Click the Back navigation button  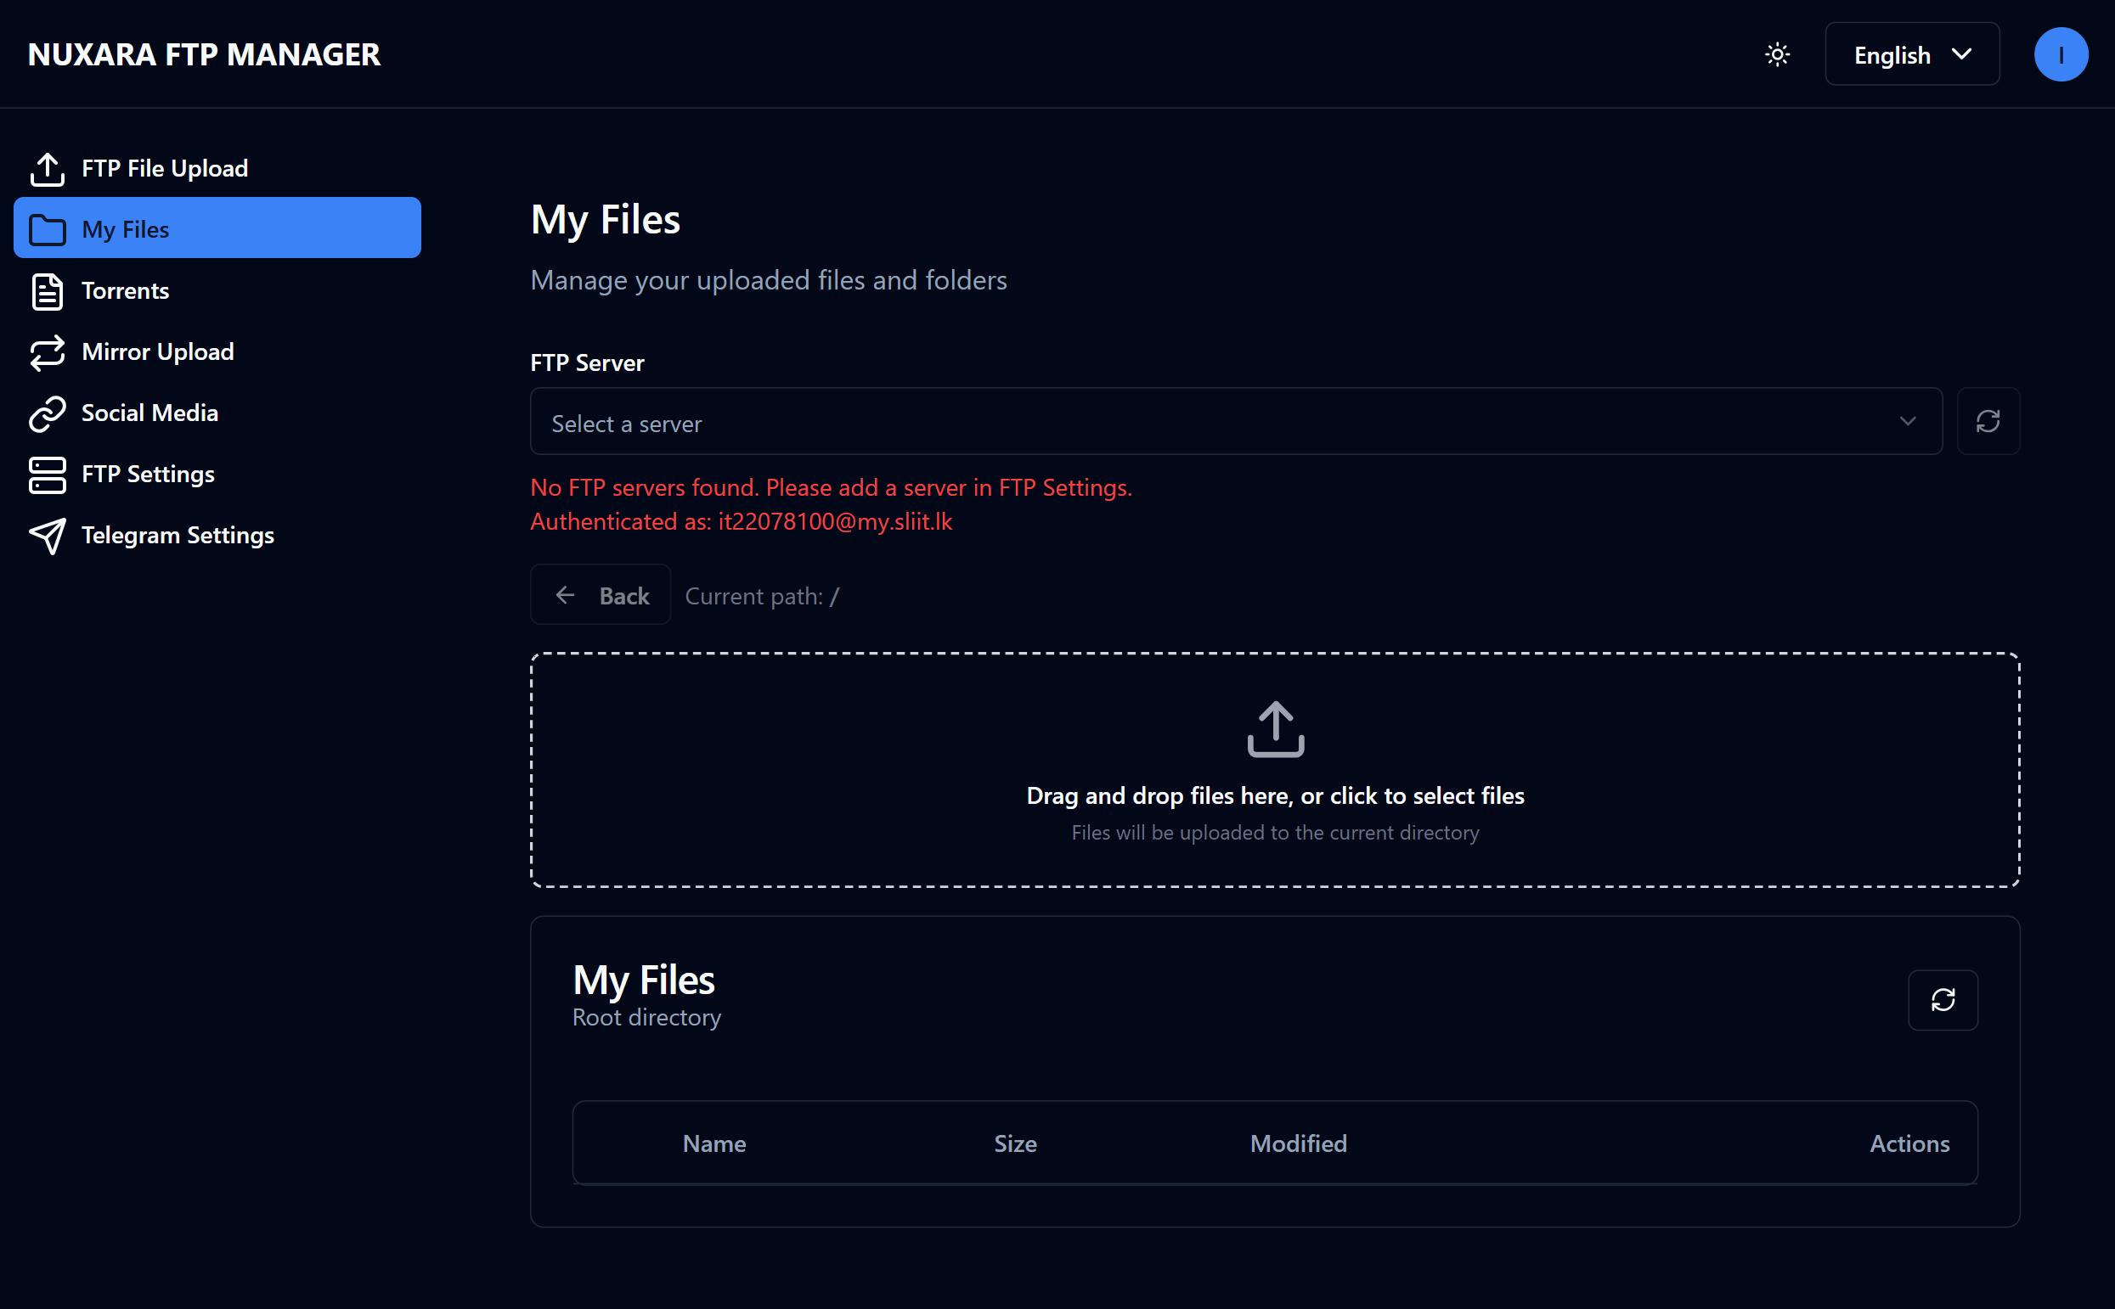[x=601, y=595]
